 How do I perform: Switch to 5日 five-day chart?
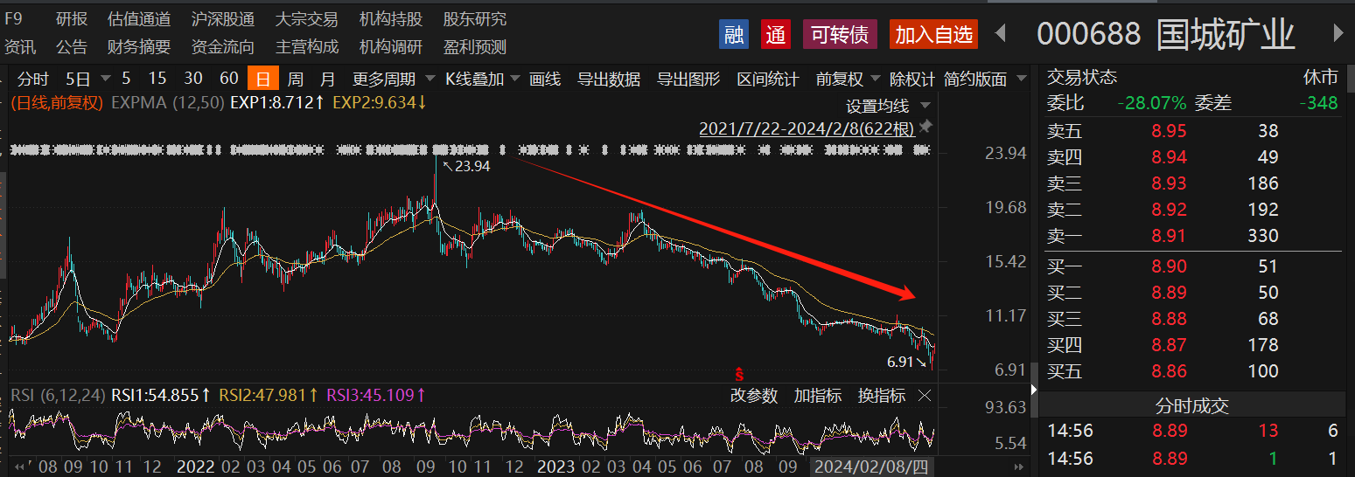pos(78,79)
